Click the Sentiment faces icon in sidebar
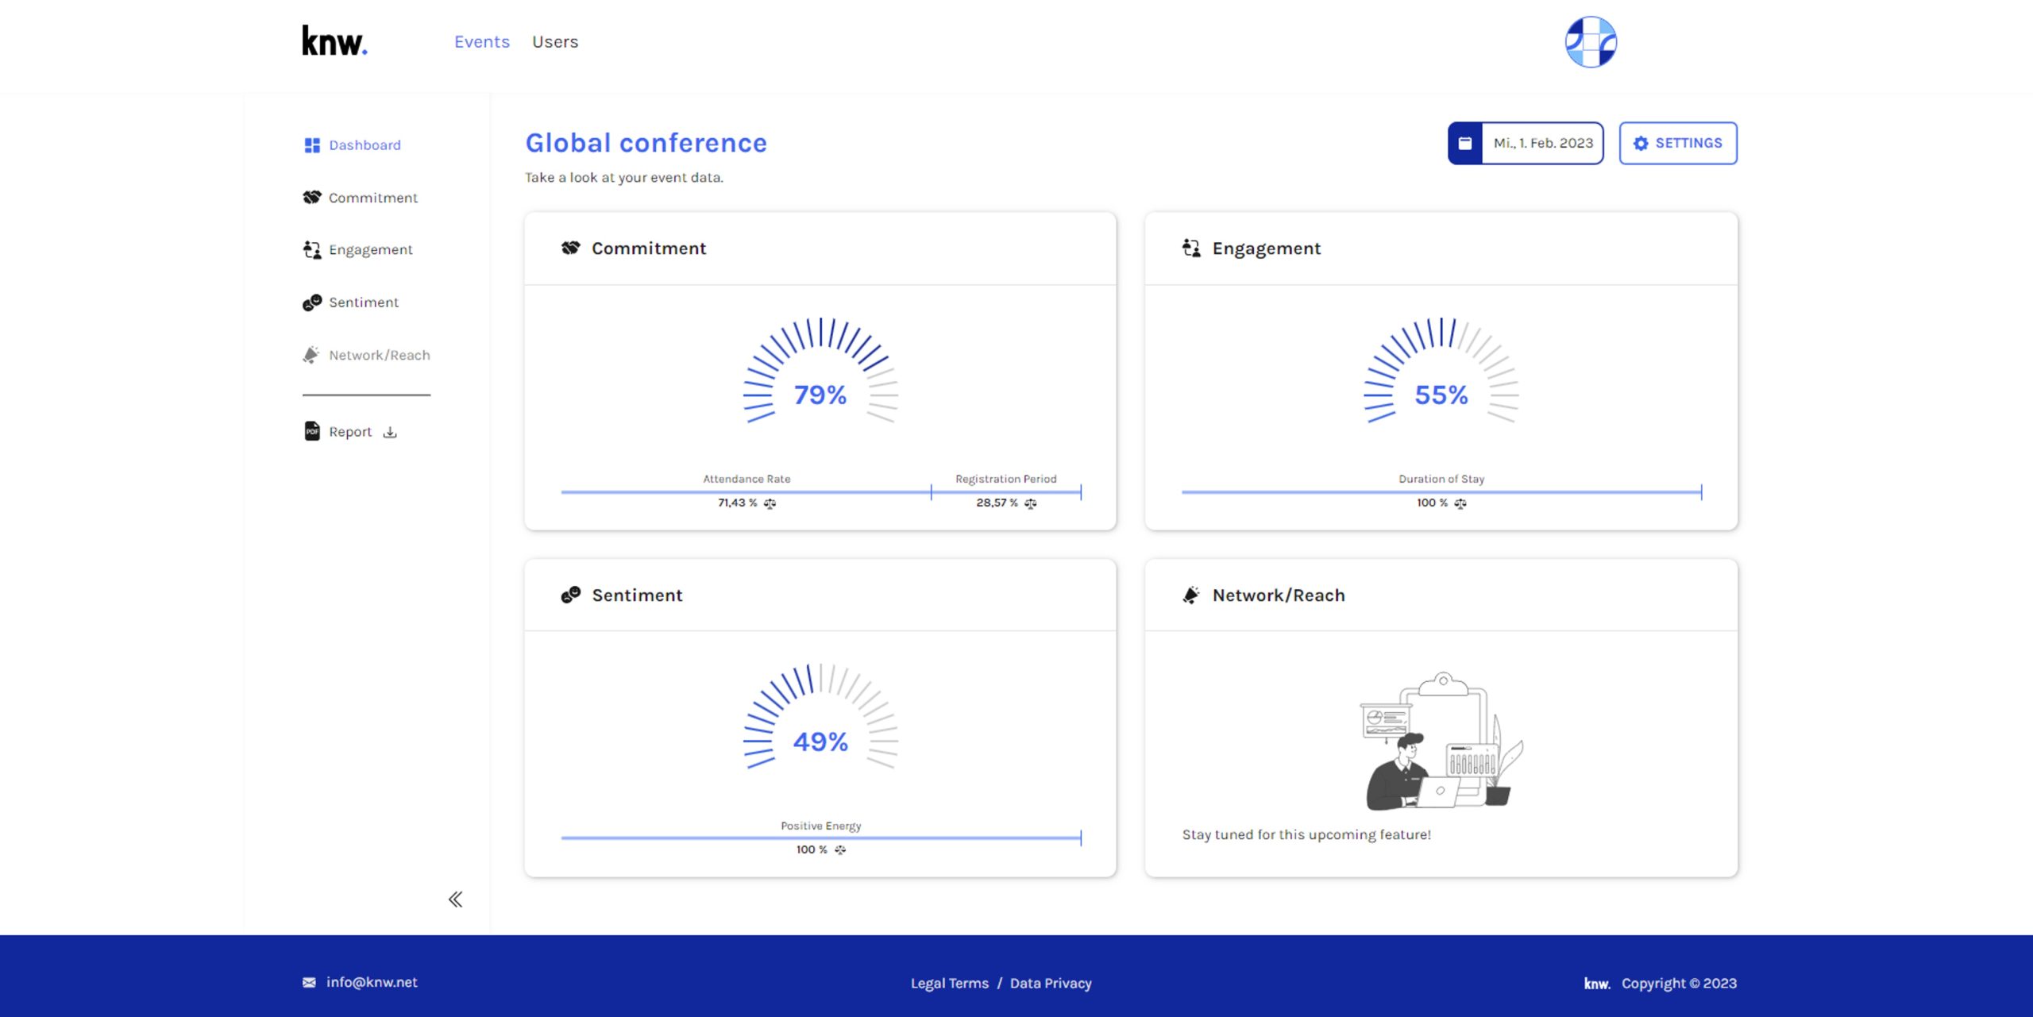The width and height of the screenshot is (2033, 1017). 312,302
